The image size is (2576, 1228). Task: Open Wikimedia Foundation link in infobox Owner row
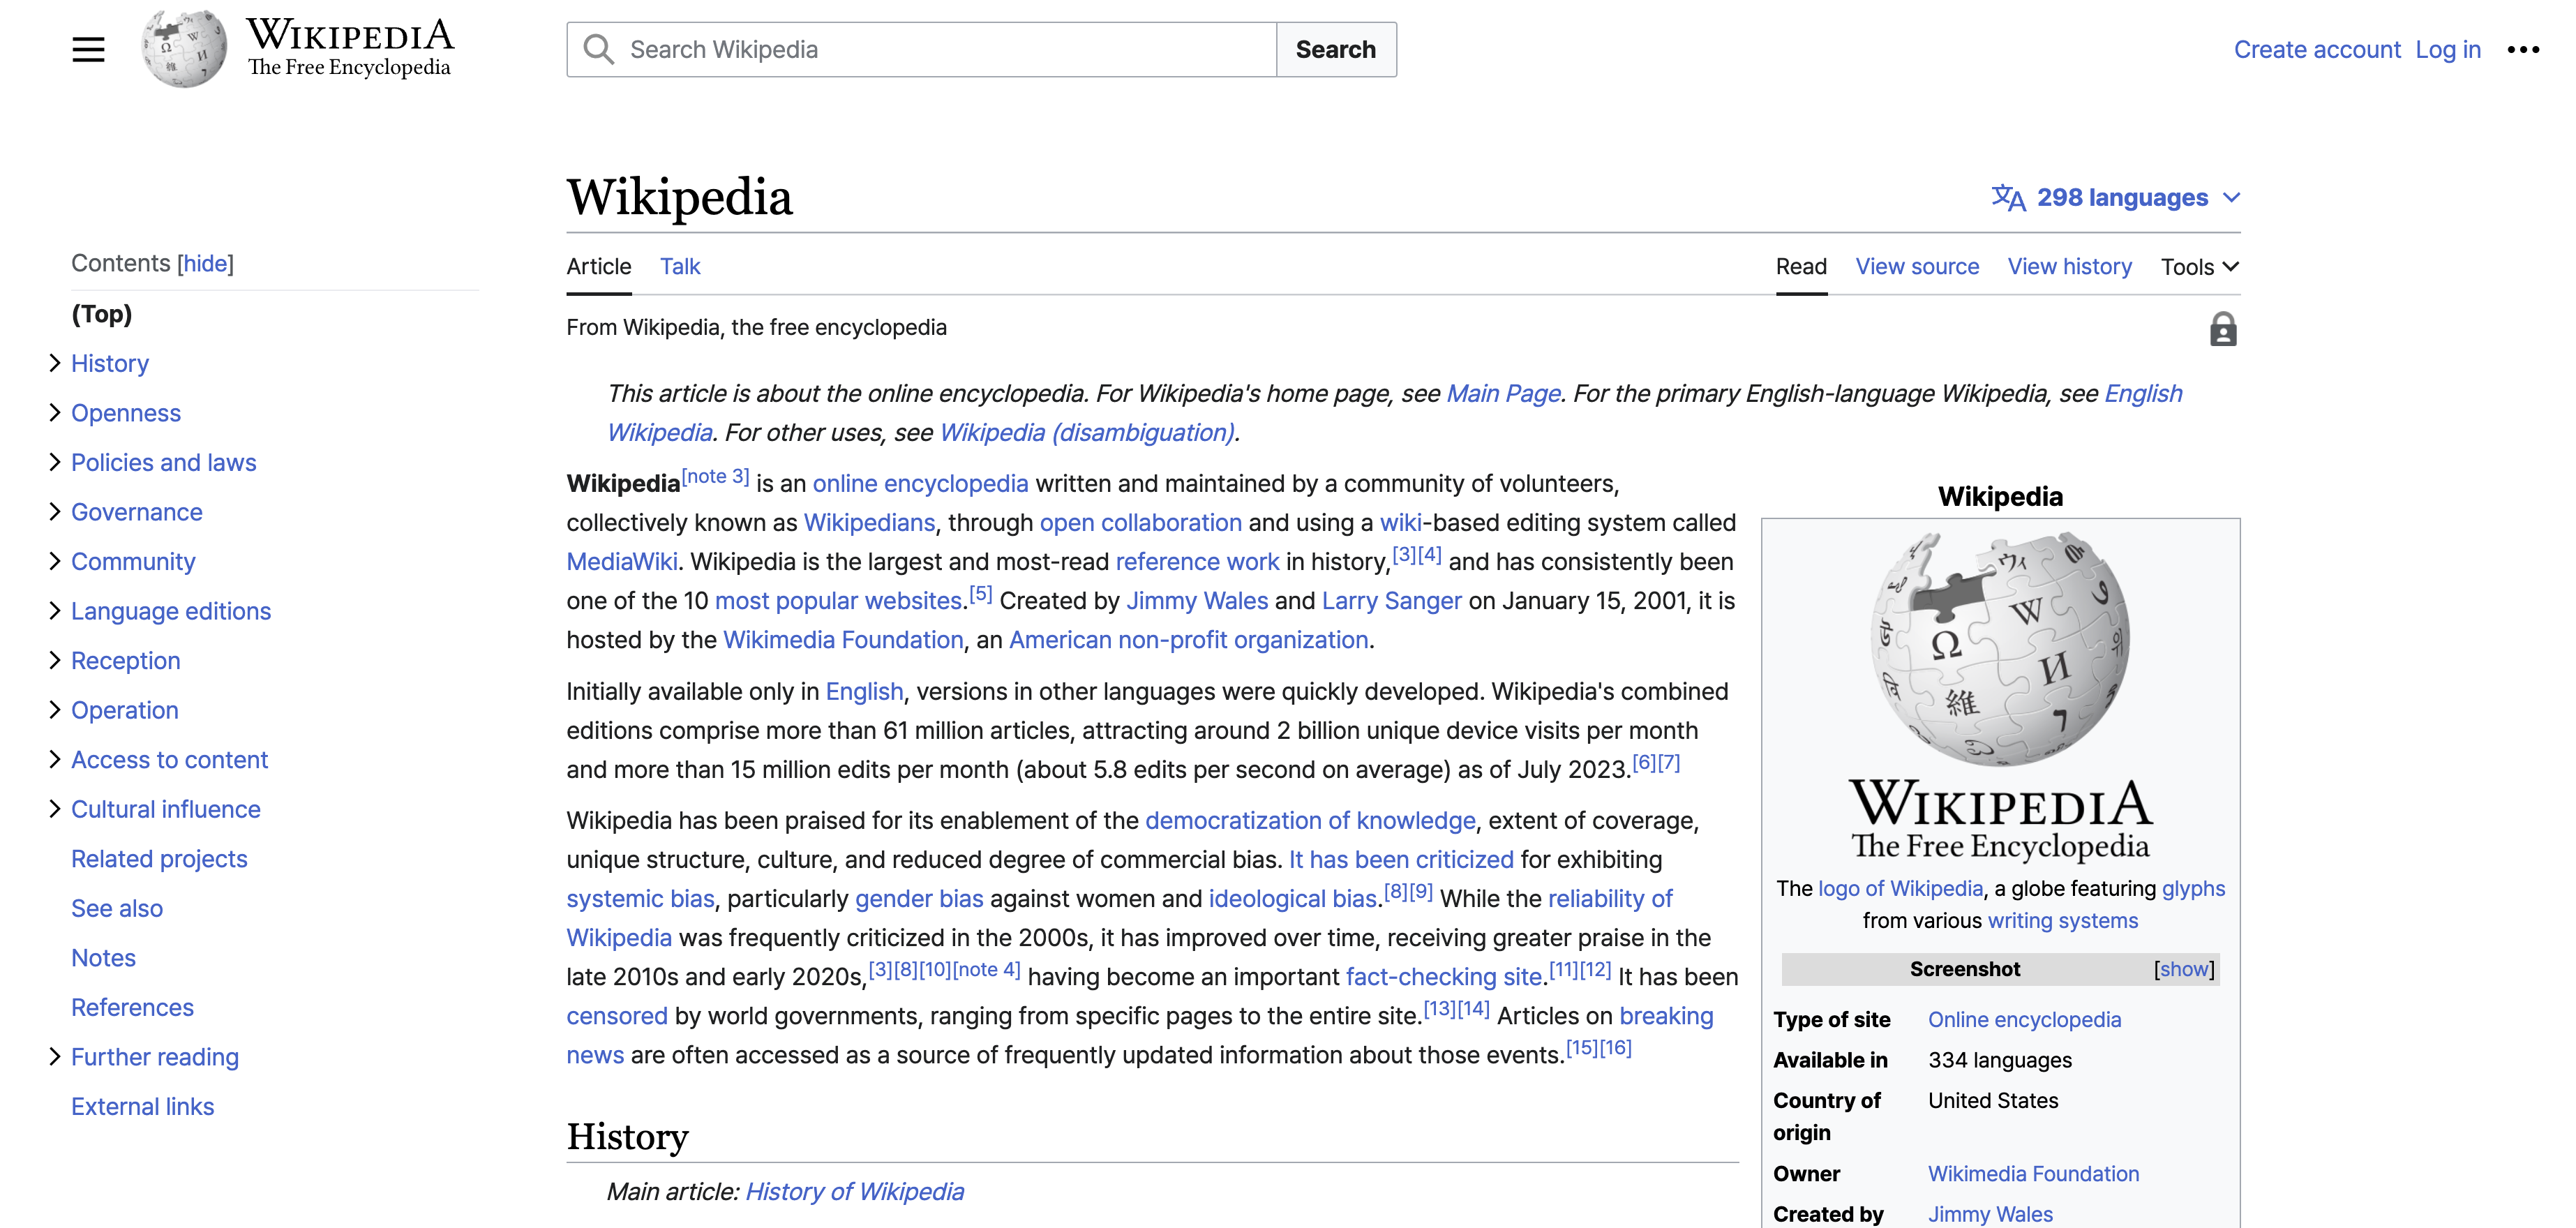[x=2033, y=1173]
